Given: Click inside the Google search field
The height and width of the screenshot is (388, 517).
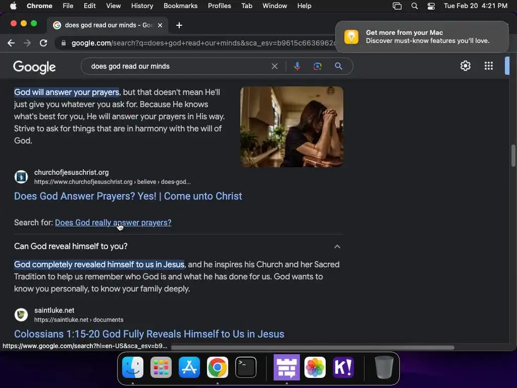Looking at the screenshot, I should tap(178, 66).
